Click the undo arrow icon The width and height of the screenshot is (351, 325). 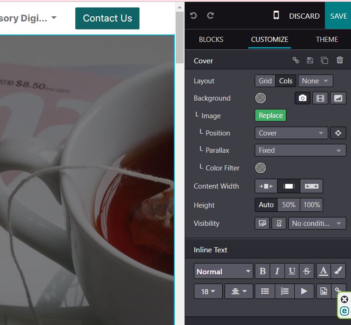click(194, 16)
